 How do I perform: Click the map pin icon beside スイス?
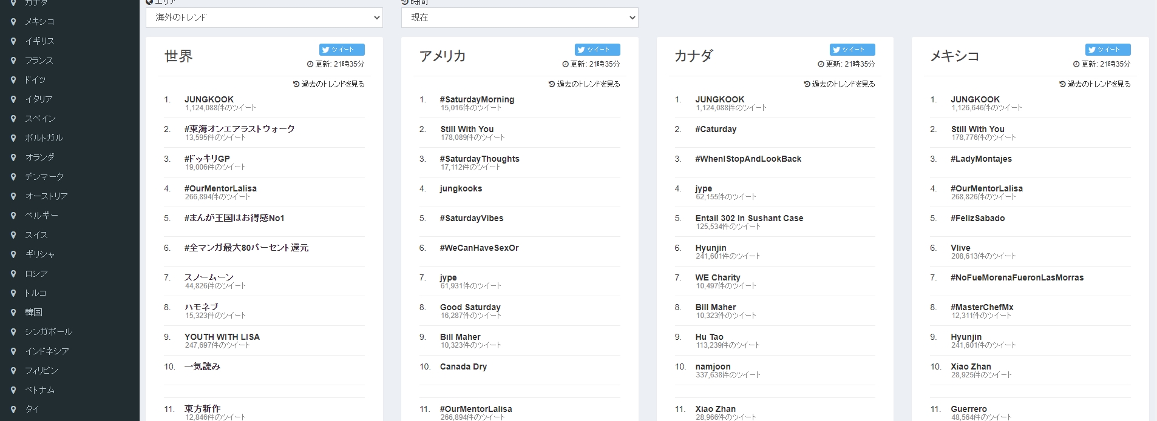[x=13, y=235]
